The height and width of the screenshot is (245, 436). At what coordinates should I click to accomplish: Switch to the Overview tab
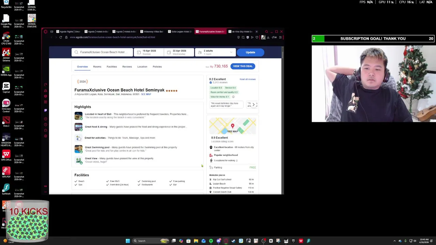pyautogui.click(x=82, y=67)
